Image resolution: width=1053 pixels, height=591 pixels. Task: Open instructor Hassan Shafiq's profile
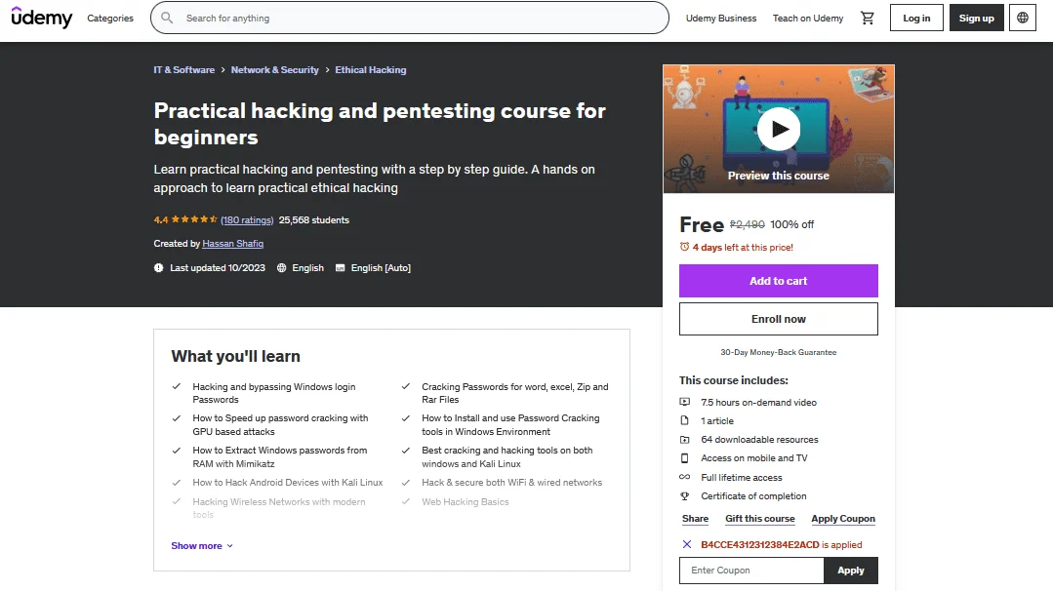pyautogui.click(x=233, y=244)
